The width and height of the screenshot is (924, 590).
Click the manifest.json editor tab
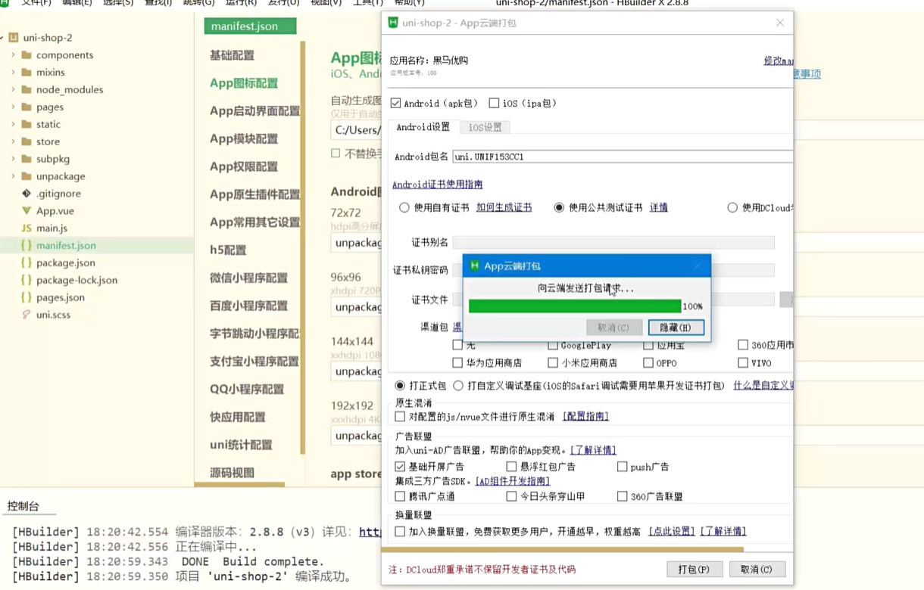[x=250, y=26]
